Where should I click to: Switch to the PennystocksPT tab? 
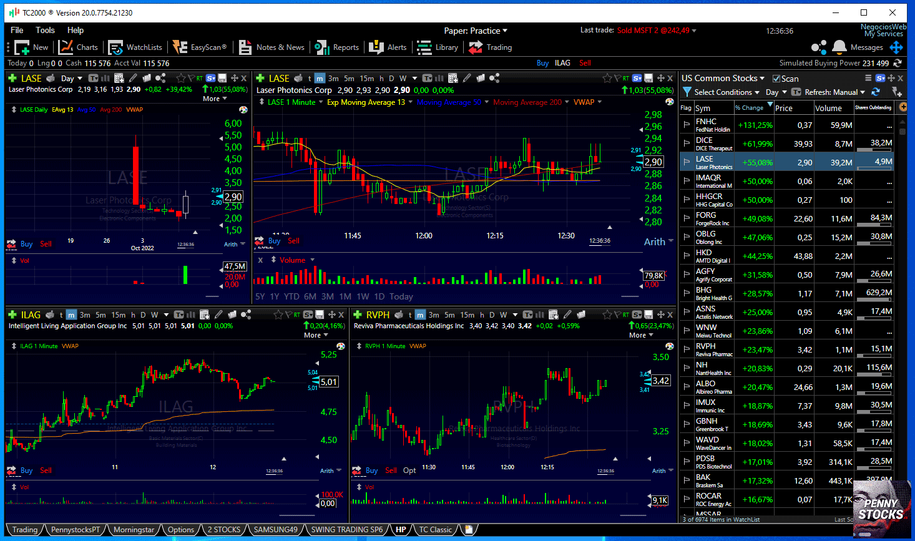(76, 530)
